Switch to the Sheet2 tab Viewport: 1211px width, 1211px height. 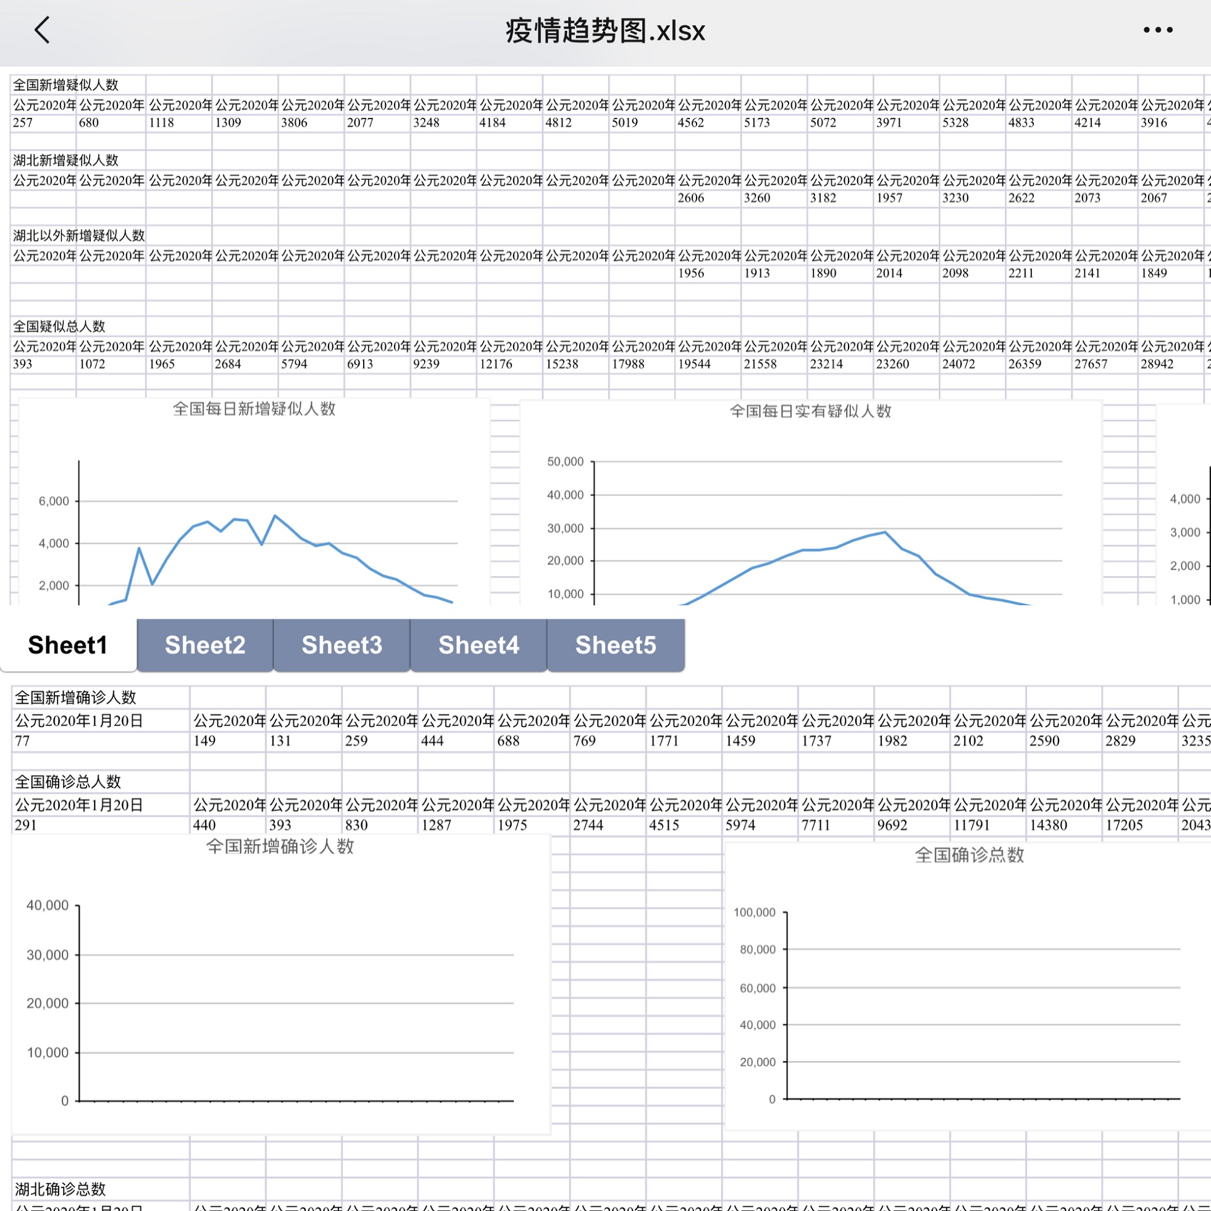[x=205, y=645]
